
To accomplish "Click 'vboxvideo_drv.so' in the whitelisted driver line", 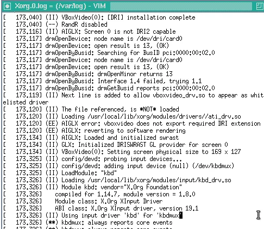I will click(x=179, y=95).
